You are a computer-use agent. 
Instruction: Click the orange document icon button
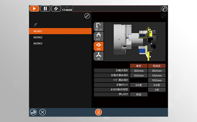98,112
